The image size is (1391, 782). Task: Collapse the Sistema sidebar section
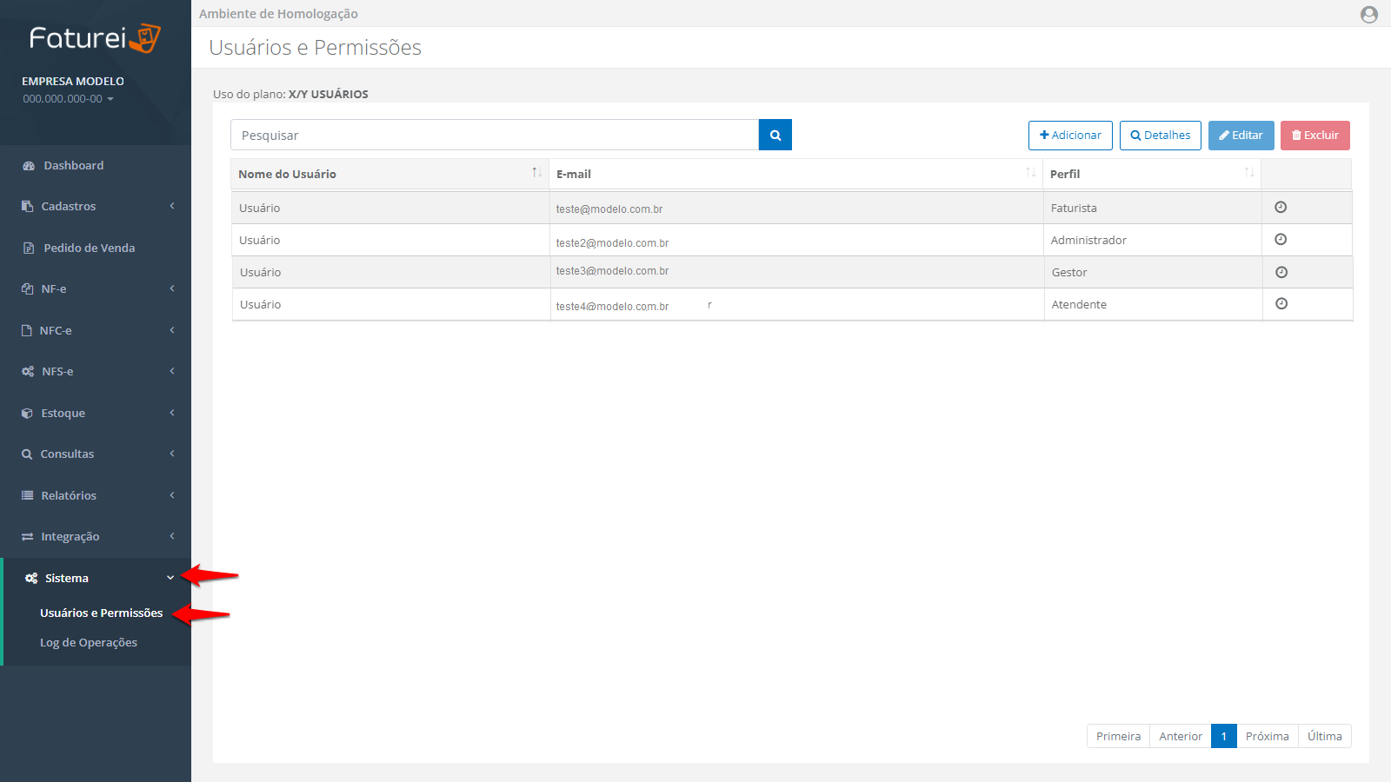pyautogui.click(x=96, y=579)
